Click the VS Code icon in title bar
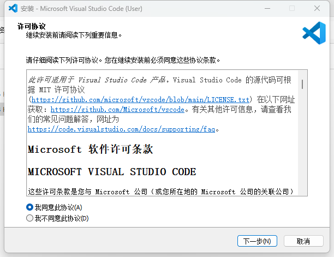334x257 pixels. (x=13, y=9)
